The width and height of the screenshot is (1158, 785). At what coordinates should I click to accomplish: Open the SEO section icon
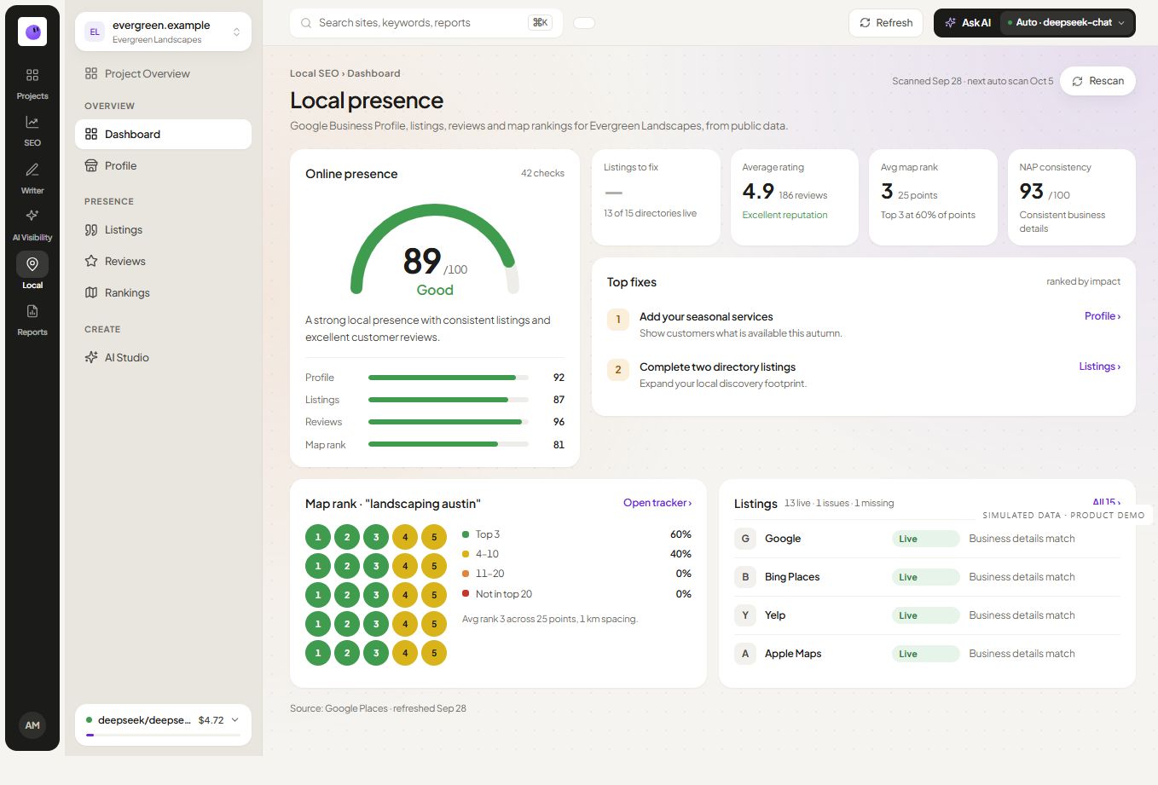pos(32,122)
